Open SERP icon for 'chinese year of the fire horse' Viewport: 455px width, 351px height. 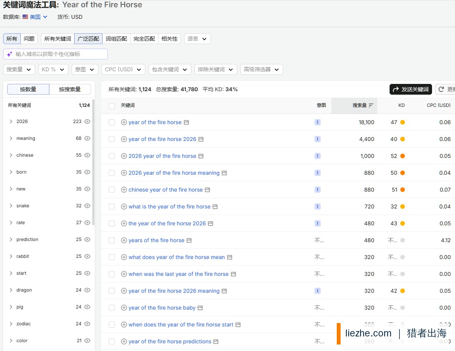click(x=207, y=190)
